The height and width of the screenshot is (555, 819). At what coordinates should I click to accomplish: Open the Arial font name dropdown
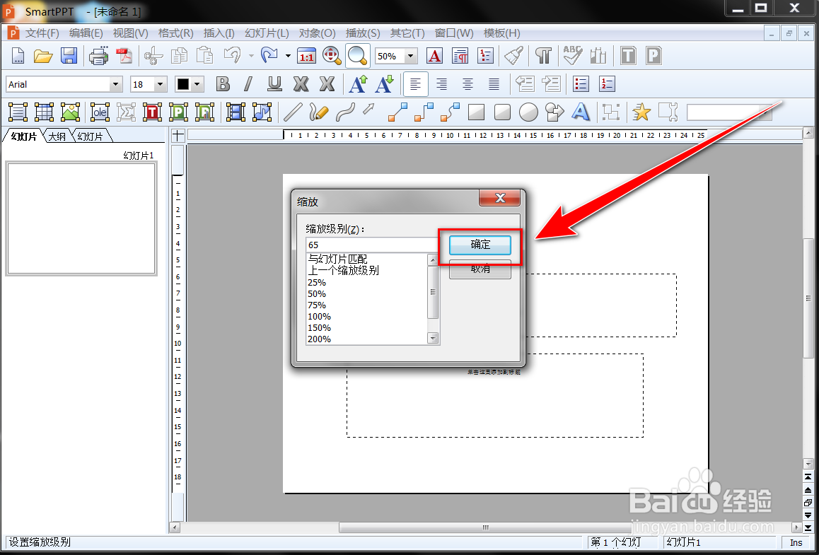[116, 84]
